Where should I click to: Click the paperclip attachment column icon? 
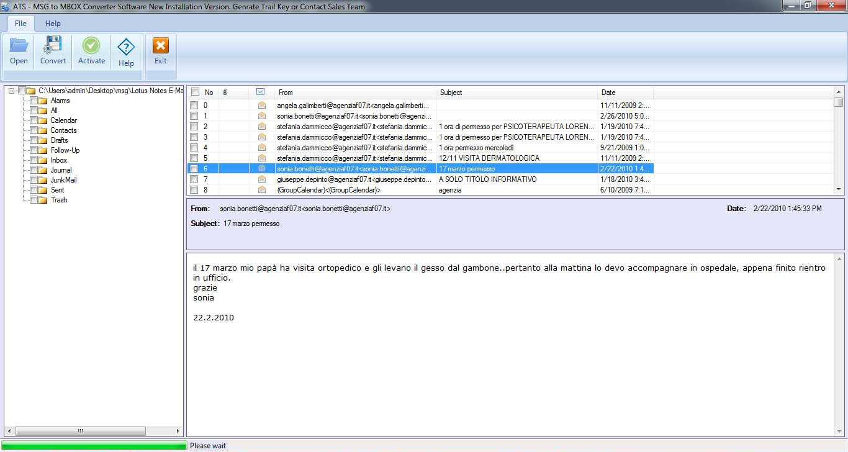point(225,92)
